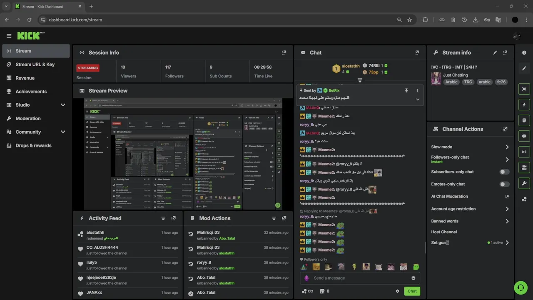Filter the Activity Feed
The image size is (533, 300).
163,218
